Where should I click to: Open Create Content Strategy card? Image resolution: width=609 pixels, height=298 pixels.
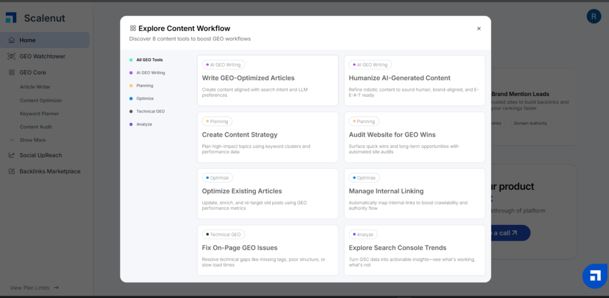pos(268,137)
